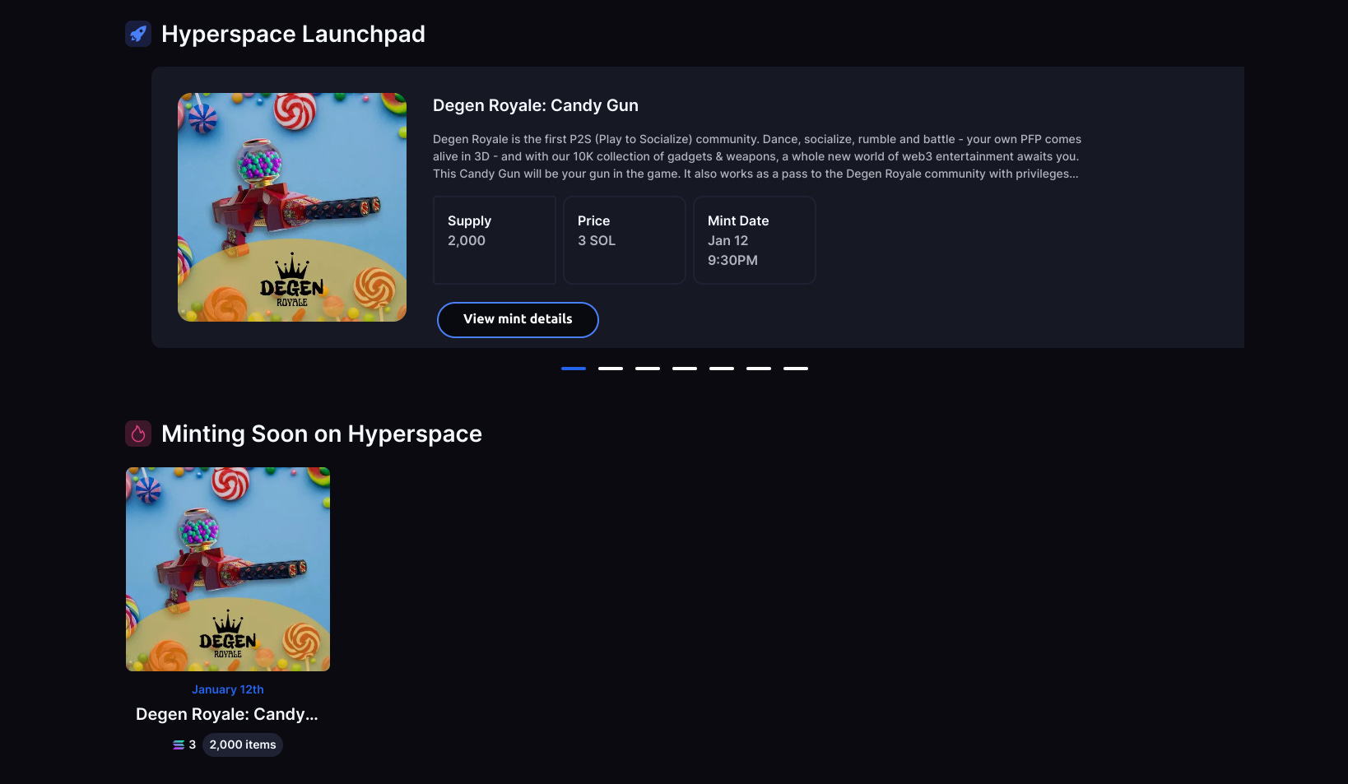This screenshot has width=1348, height=784.
Task: Select the last carousel indicator
Action: (796, 369)
